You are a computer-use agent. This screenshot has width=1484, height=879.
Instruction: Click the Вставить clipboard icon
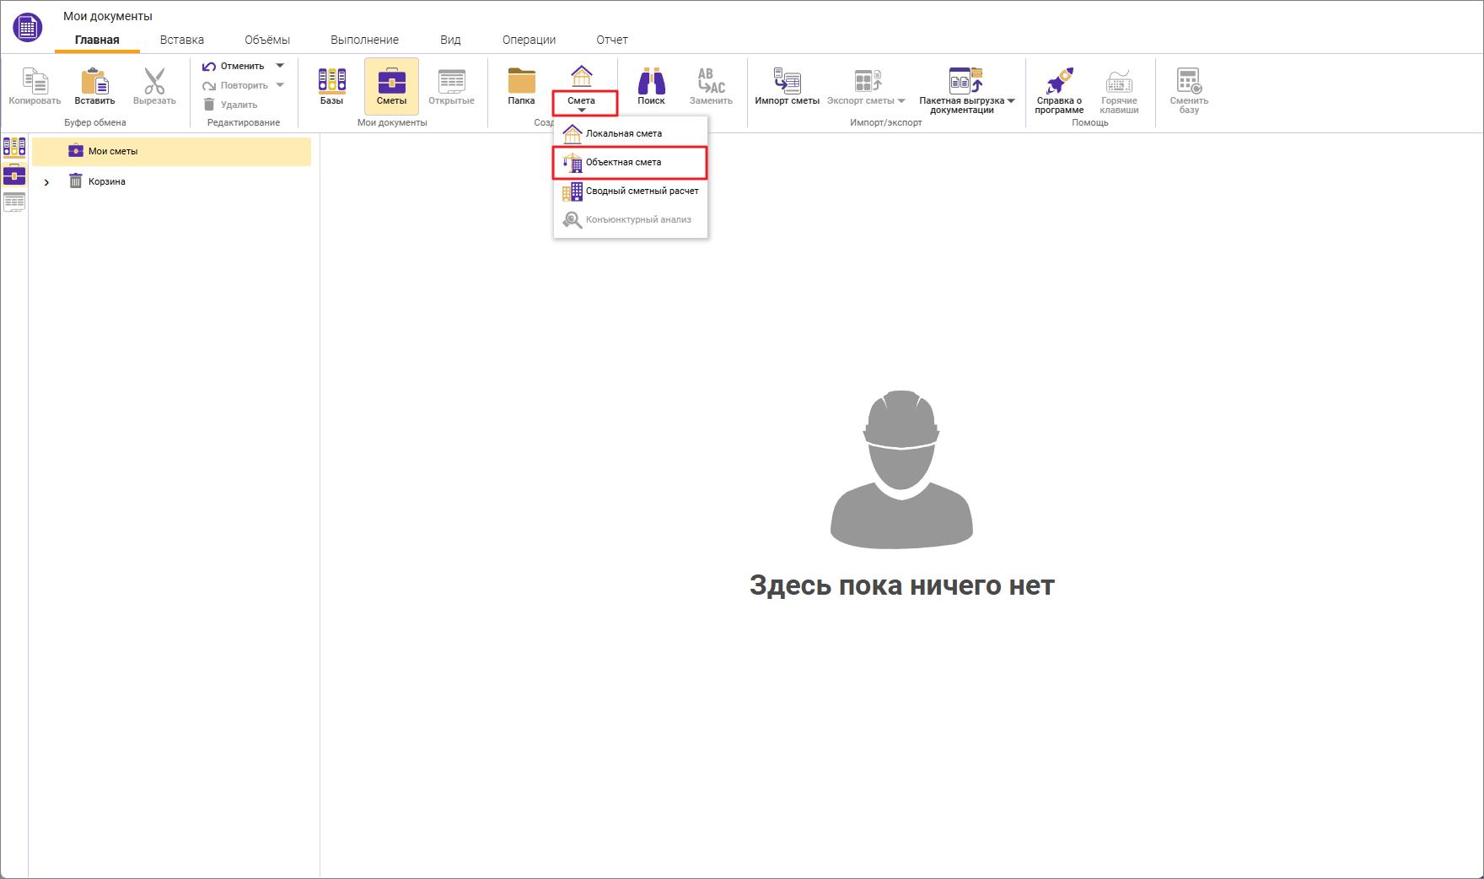click(94, 83)
